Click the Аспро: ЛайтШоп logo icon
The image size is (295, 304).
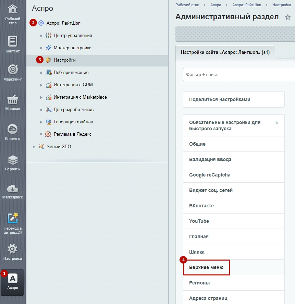click(x=41, y=23)
